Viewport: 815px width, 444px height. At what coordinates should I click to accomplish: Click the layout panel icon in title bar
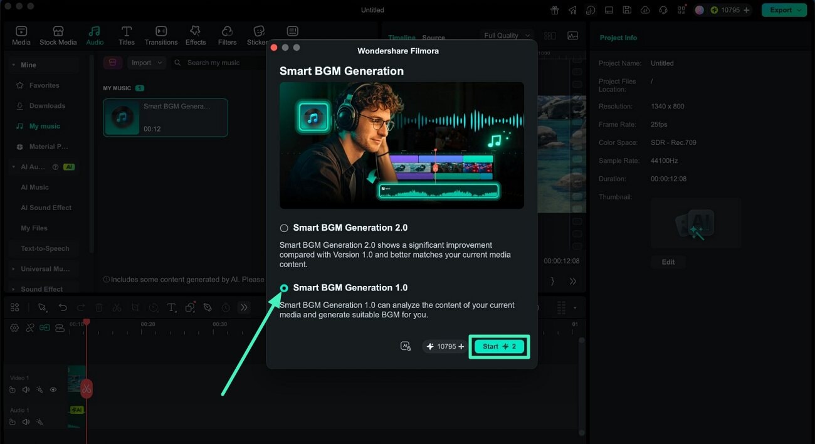609,10
